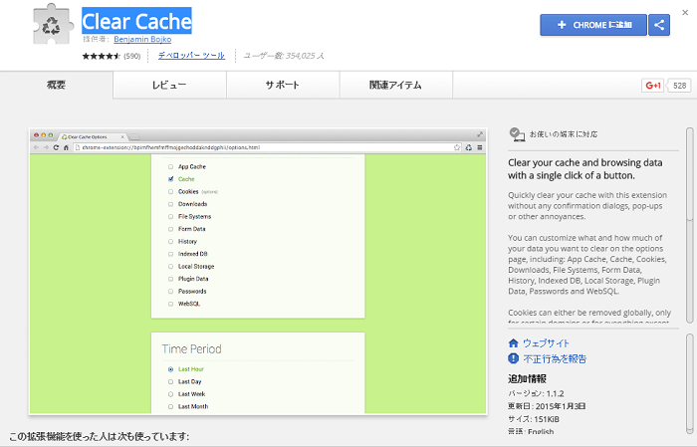Select the Last Day radio button
Screen dimensions: 697x447
tap(170, 381)
